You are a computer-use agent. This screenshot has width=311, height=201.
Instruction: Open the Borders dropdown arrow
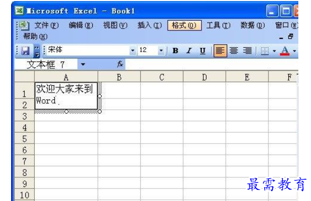click(274, 51)
